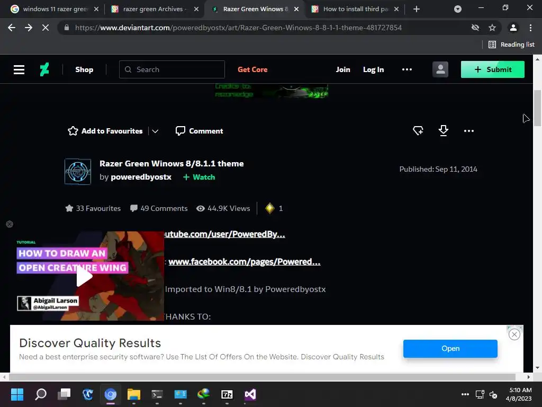Click the user avatar icon
The height and width of the screenshot is (407, 542).
440,69
